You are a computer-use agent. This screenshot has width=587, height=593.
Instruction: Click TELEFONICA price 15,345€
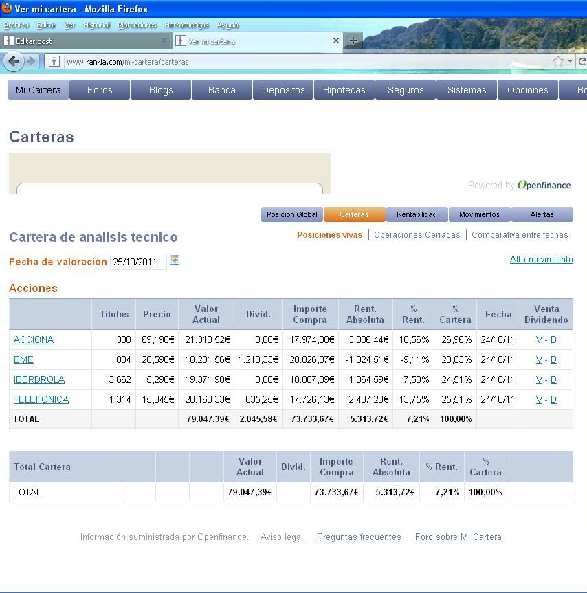pyautogui.click(x=158, y=399)
